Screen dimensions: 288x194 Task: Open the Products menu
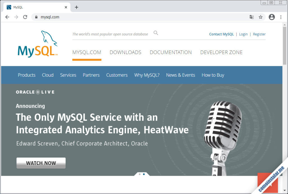pos(26,75)
